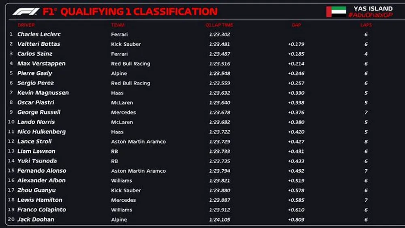
Task: Select driver Fernando Alonso
Action: 42,170
